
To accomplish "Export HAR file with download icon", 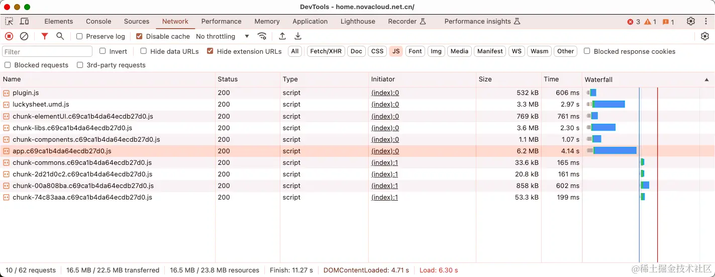I will [x=298, y=36].
